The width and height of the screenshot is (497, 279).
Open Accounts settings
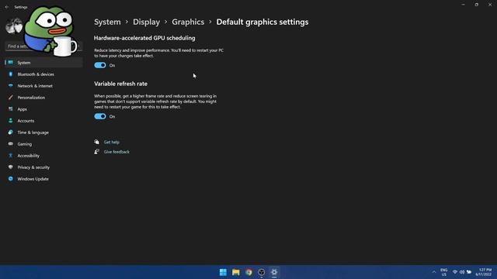43,121
